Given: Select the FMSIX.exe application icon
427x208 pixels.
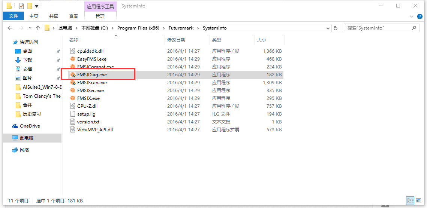Looking at the screenshot, I should coord(72,98).
